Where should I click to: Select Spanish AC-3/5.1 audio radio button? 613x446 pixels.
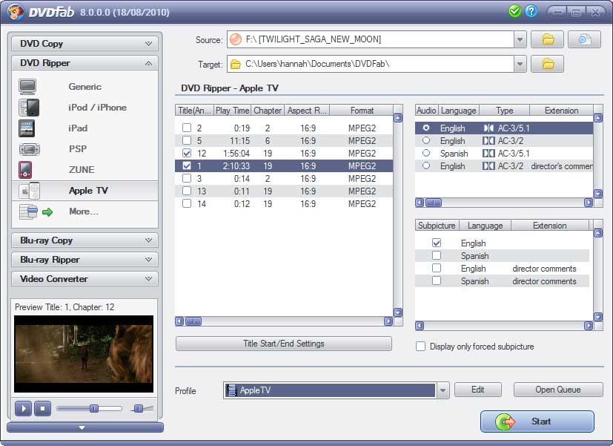click(x=426, y=153)
